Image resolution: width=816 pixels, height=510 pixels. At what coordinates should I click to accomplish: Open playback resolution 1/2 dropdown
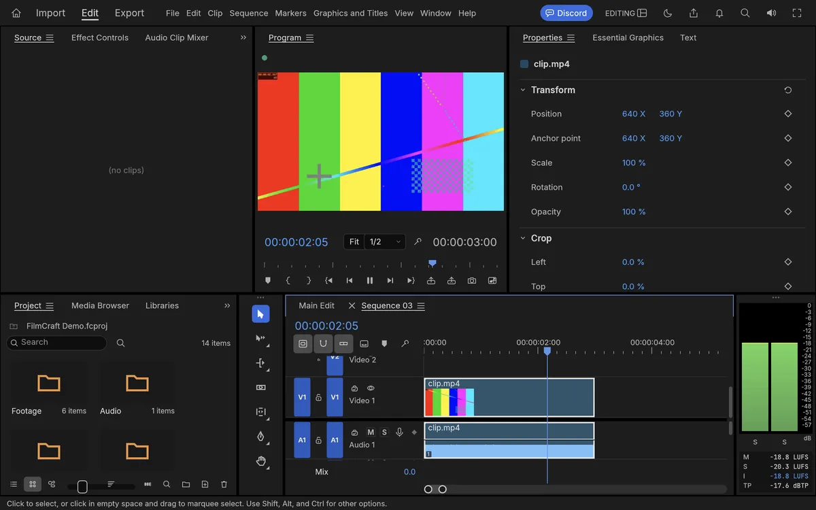pyautogui.click(x=386, y=241)
